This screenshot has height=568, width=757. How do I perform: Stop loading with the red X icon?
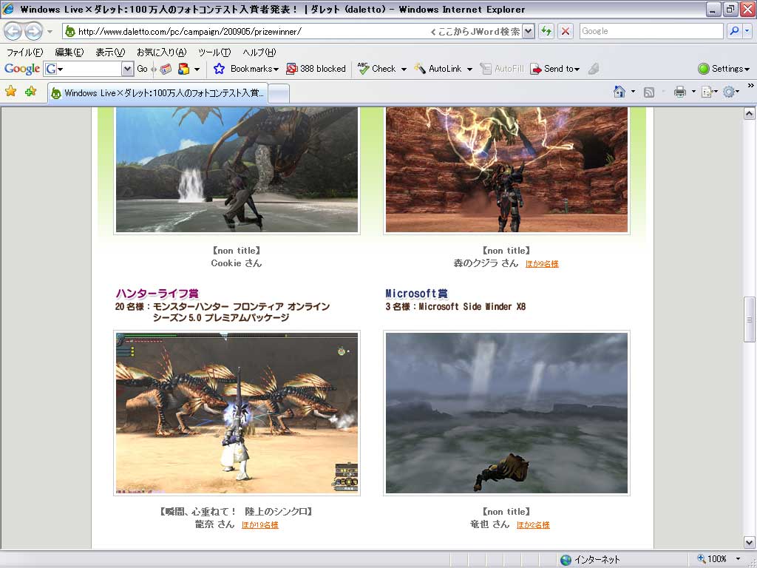565,31
